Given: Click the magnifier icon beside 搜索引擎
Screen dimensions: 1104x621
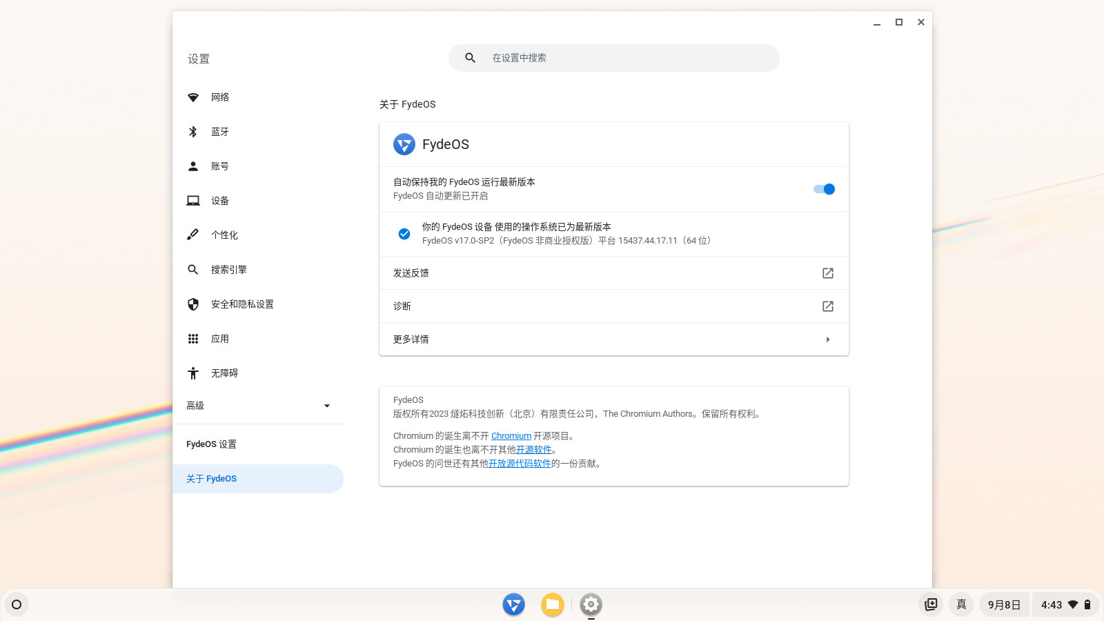Looking at the screenshot, I should (193, 270).
